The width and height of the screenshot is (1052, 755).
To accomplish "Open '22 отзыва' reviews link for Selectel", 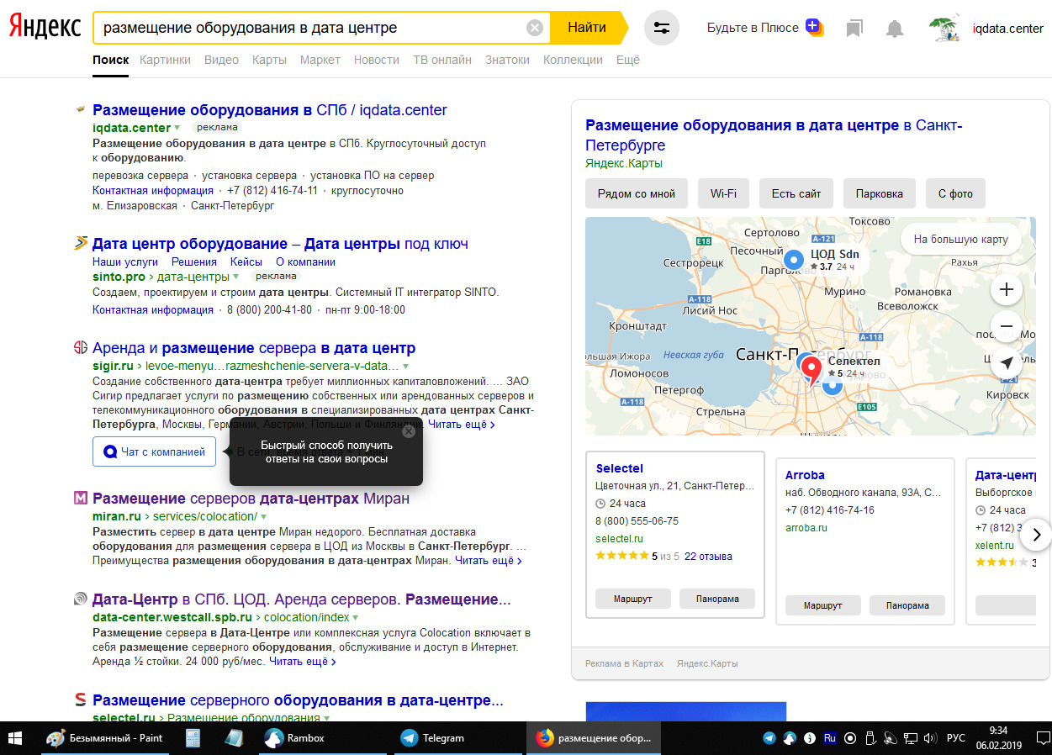I will point(708,557).
